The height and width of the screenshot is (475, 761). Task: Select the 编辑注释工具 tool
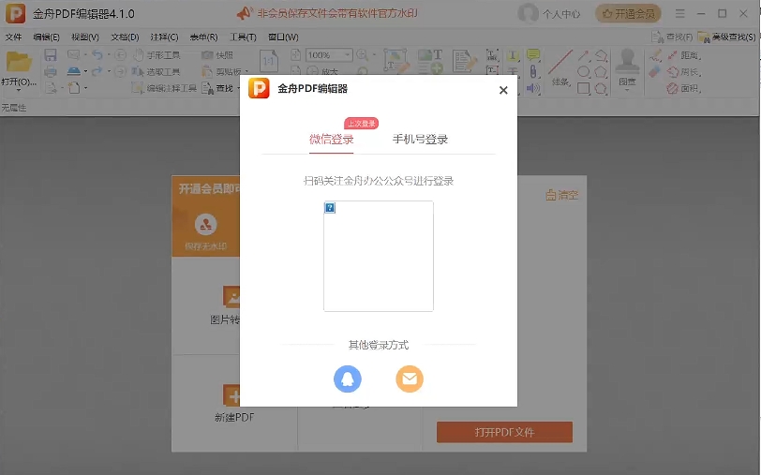(x=165, y=88)
